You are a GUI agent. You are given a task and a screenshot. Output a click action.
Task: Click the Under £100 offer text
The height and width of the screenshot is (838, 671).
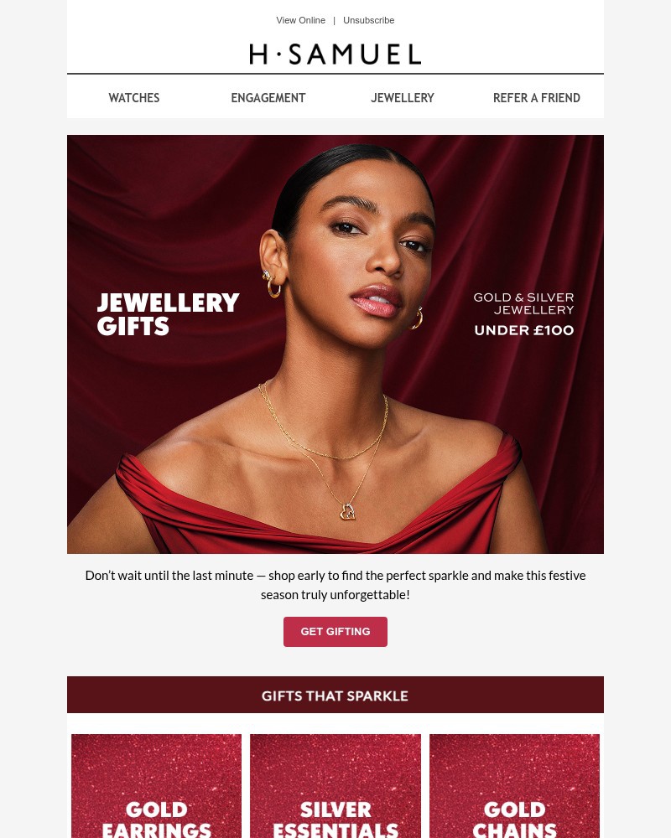(524, 330)
